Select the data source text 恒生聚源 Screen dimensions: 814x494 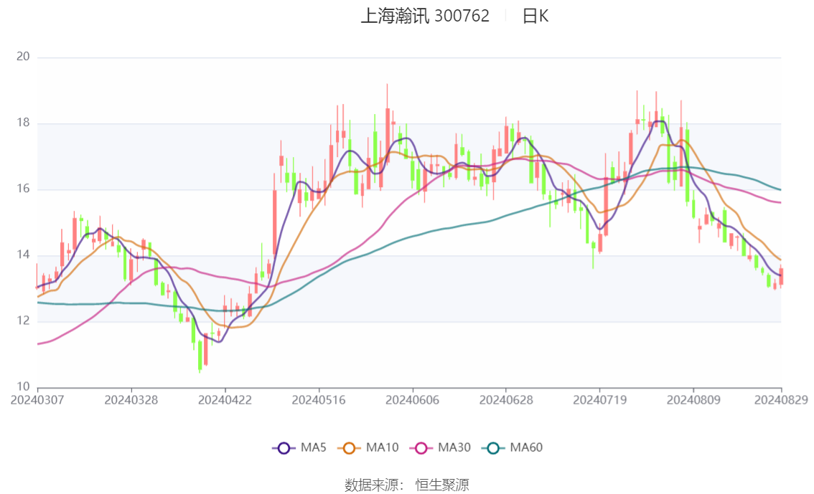[x=442, y=485]
